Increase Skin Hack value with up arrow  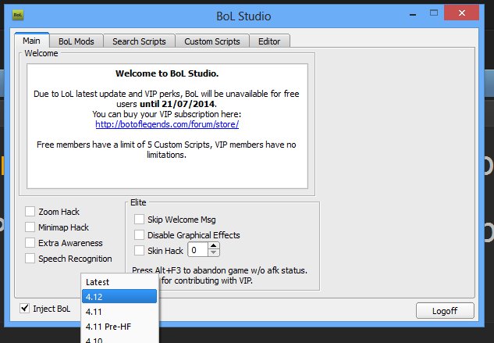[214, 246]
